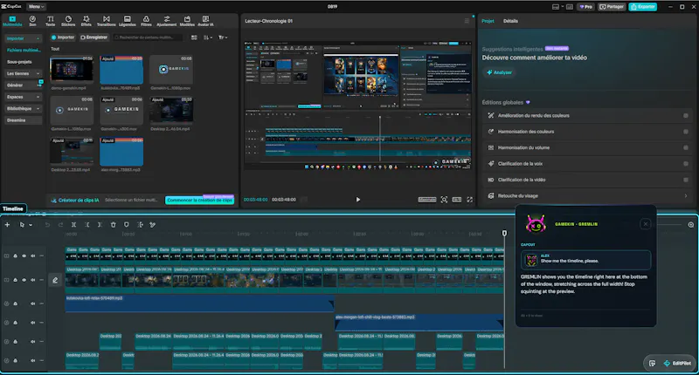Open the media filter dropdown
The image size is (699, 375).
tap(223, 37)
